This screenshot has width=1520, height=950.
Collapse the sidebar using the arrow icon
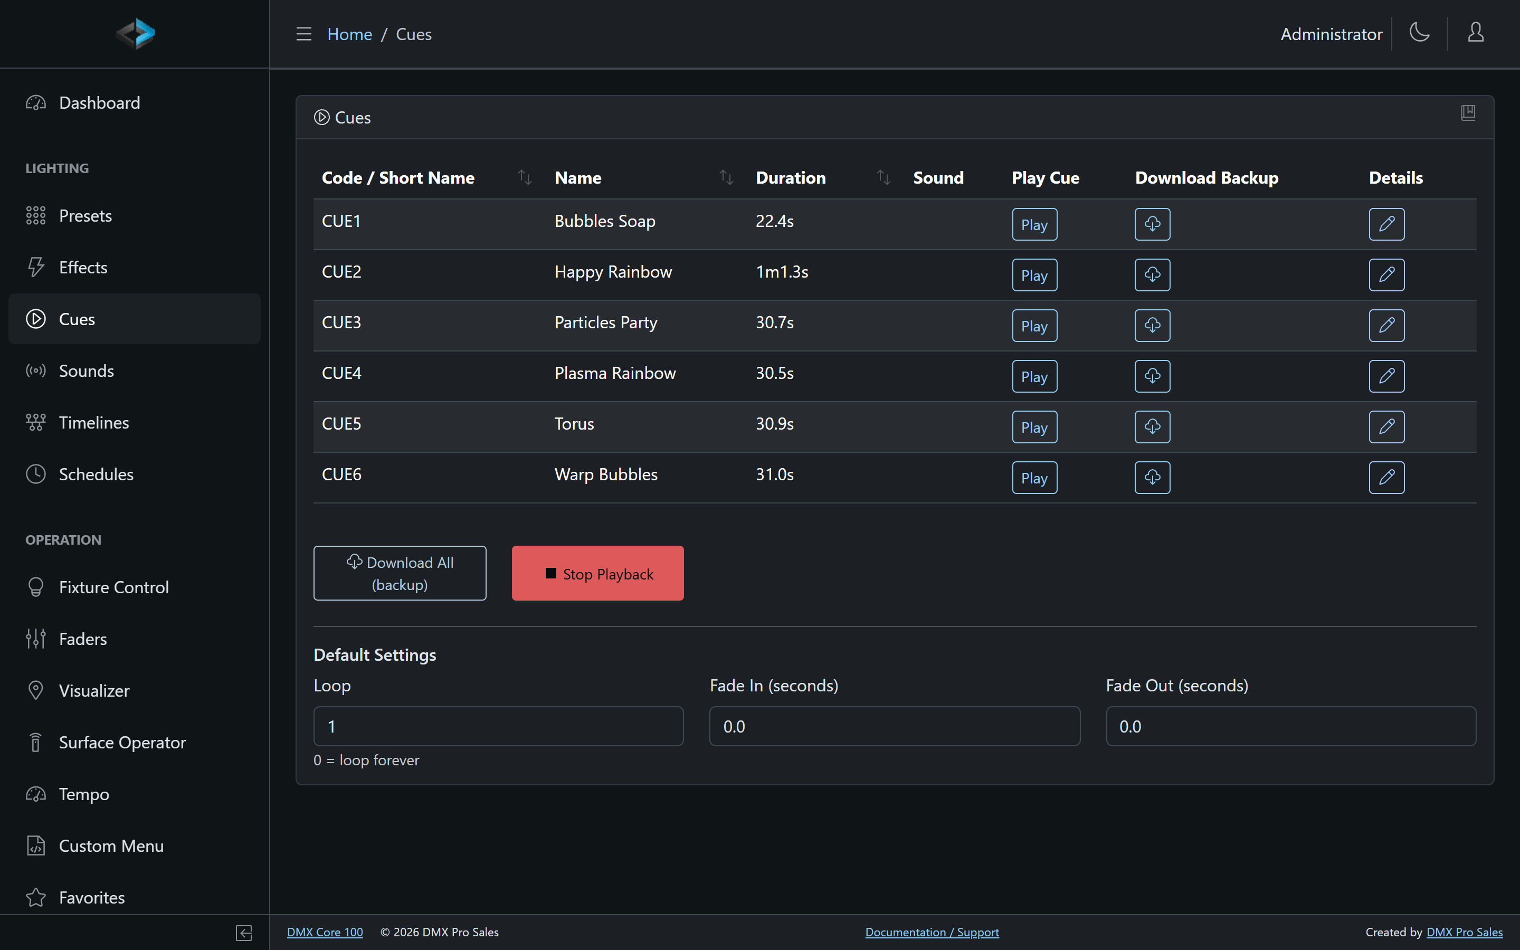point(244,933)
